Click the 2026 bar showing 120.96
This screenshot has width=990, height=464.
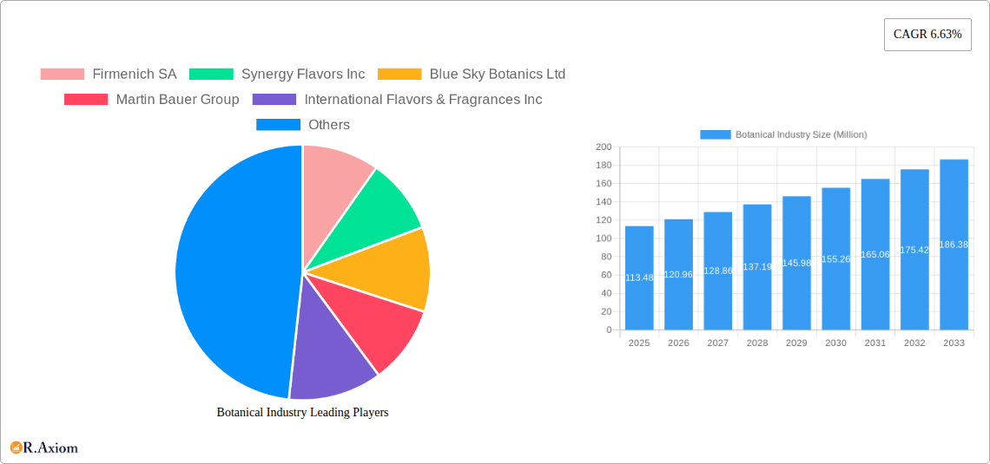pos(679,274)
